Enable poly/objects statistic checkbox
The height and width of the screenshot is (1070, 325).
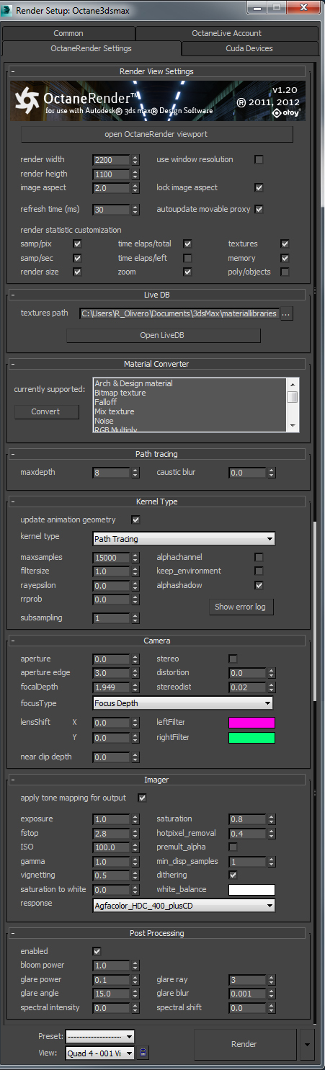pyautogui.click(x=285, y=272)
